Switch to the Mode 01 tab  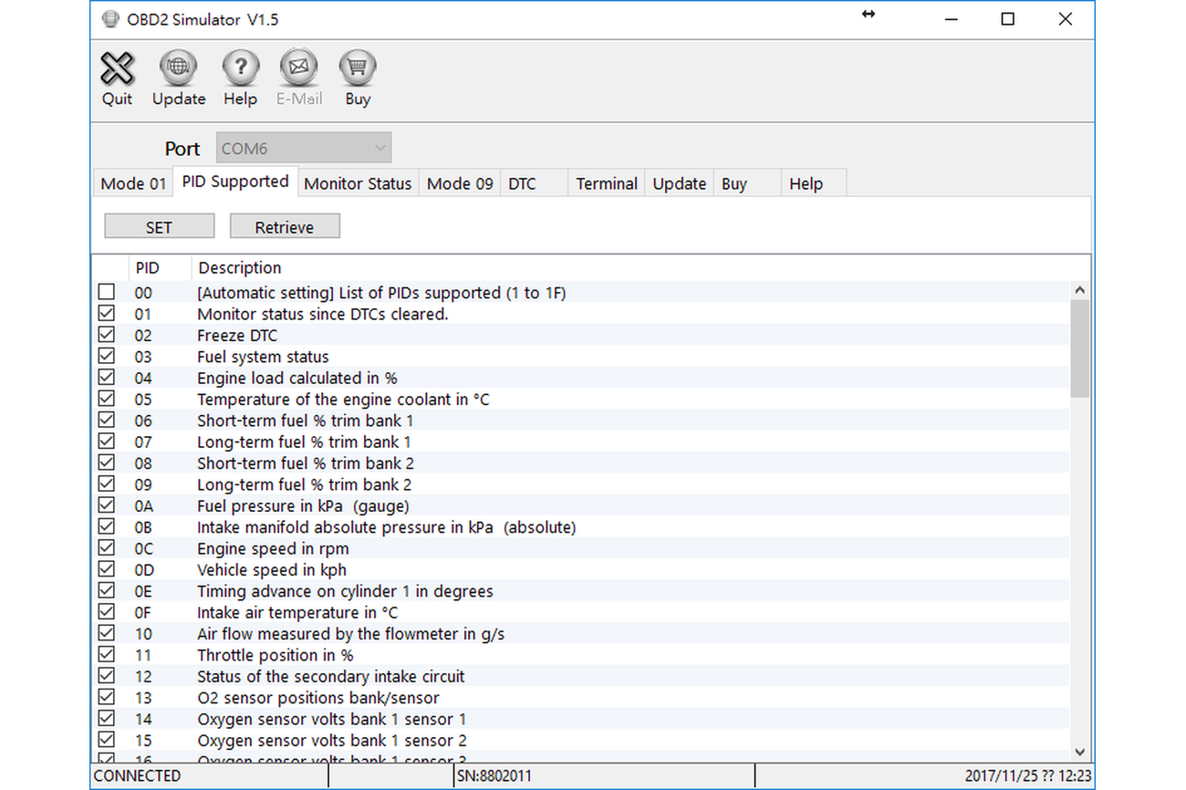pyautogui.click(x=133, y=183)
